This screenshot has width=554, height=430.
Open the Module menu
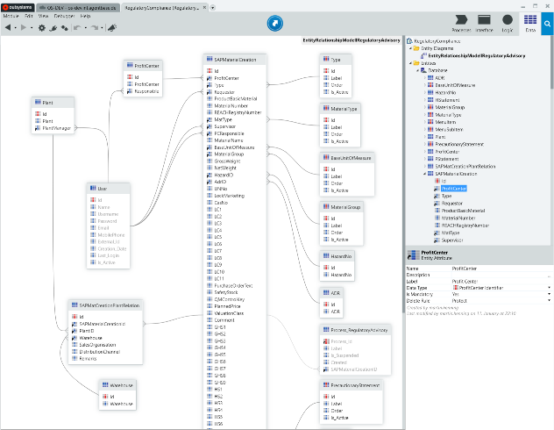(11, 16)
